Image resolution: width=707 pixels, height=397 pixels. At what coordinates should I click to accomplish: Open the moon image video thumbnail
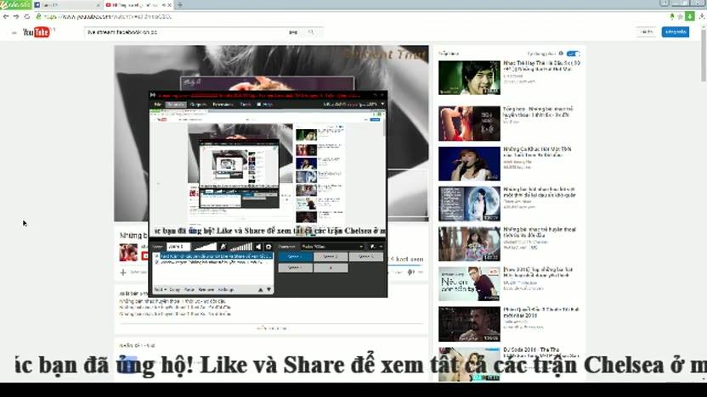(469, 204)
